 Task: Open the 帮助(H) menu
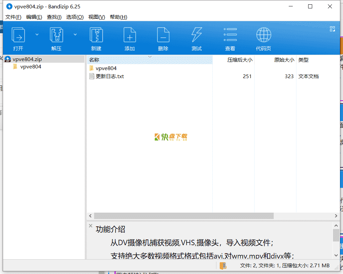tap(118, 17)
